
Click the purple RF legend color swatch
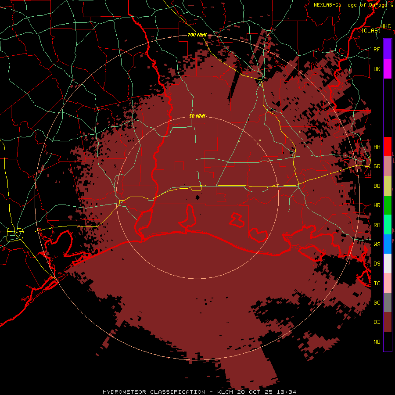[x=388, y=49]
